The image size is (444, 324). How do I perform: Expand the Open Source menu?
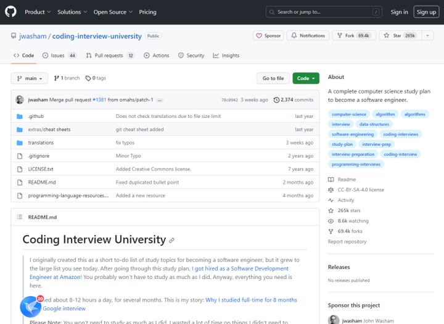pos(113,12)
